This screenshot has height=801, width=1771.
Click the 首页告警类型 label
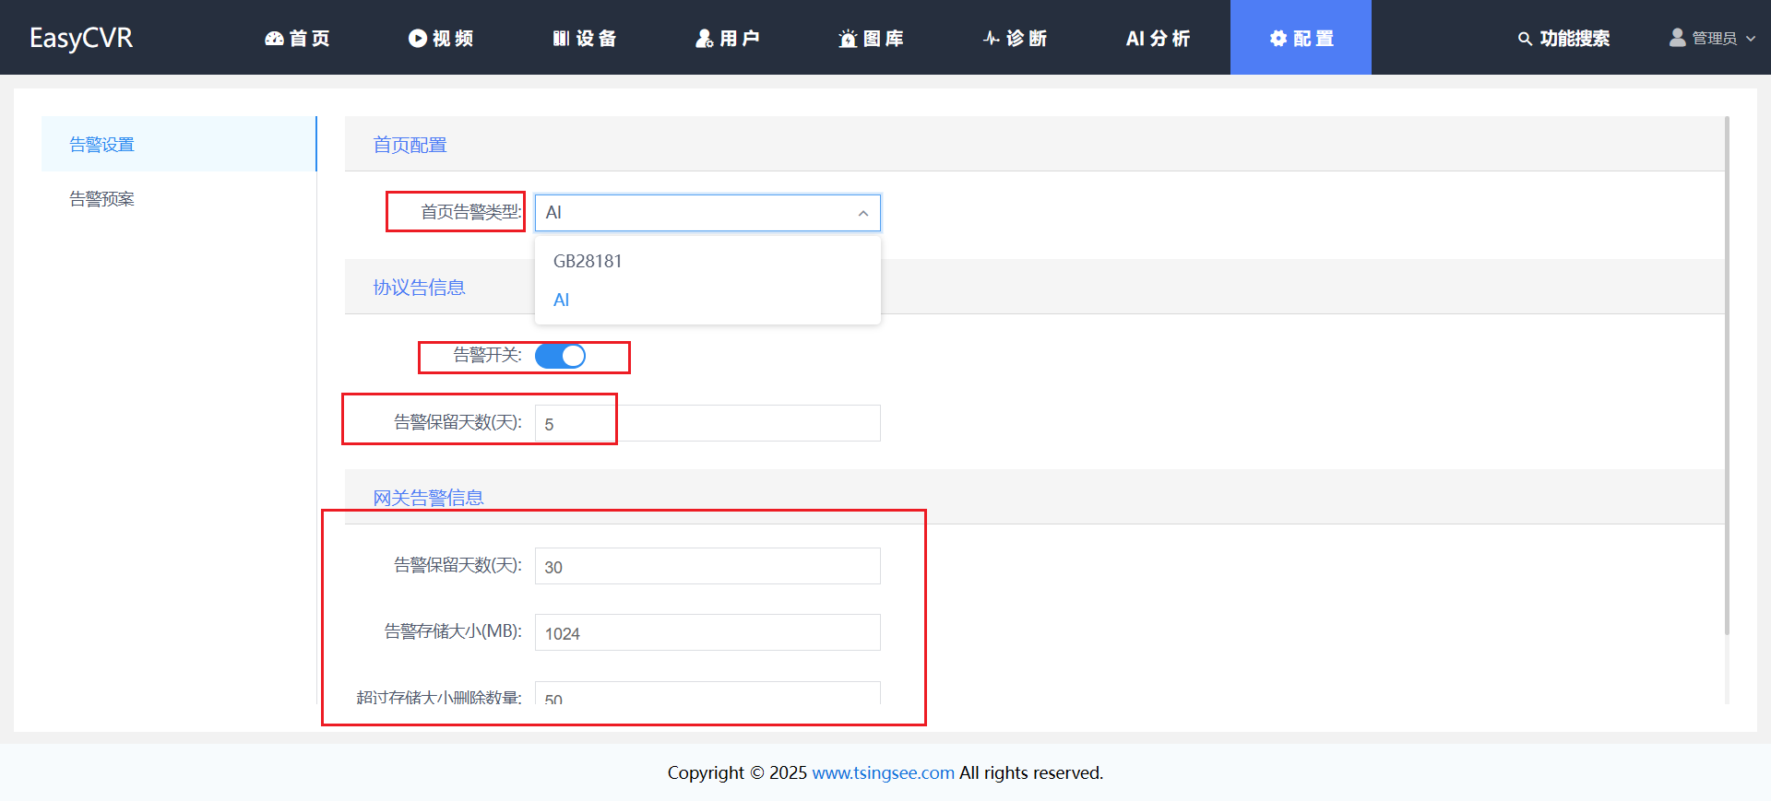click(x=471, y=212)
